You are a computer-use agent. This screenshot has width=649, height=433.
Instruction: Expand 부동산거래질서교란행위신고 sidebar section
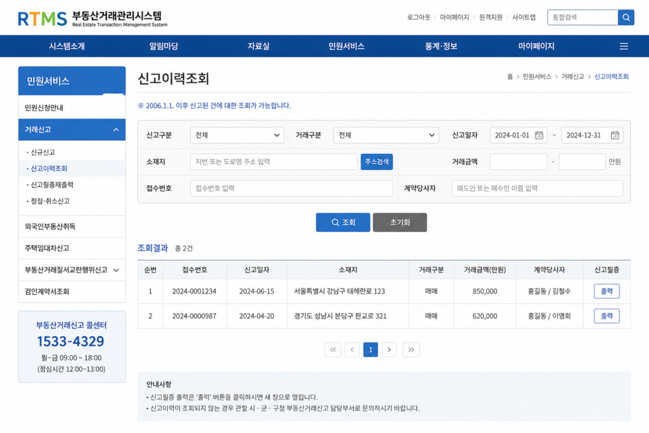tap(72, 270)
